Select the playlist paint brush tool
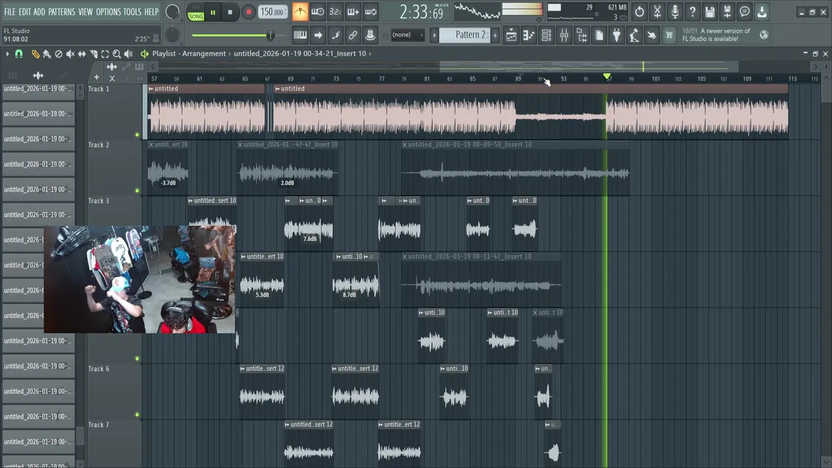832x468 pixels. [x=47, y=54]
